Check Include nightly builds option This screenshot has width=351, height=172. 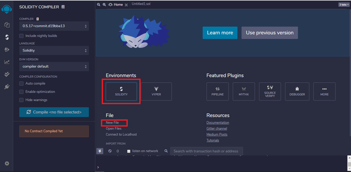tap(22, 36)
